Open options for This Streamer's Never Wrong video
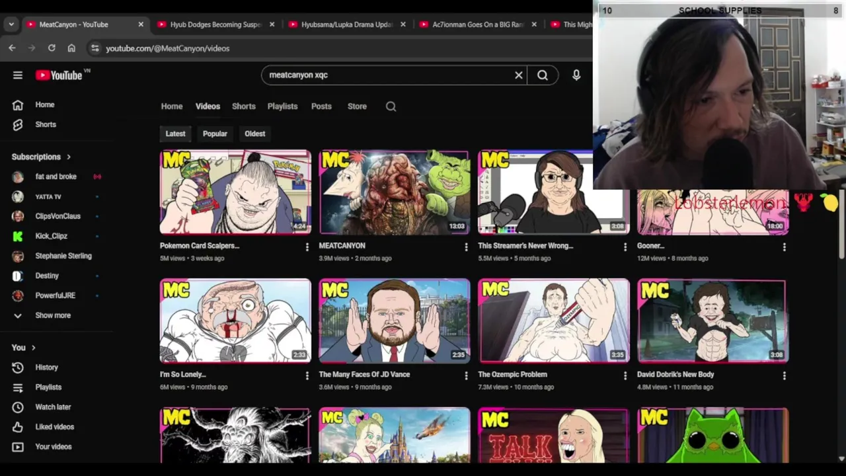This screenshot has width=846, height=476. pyautogui.click(x=625, y=247)
